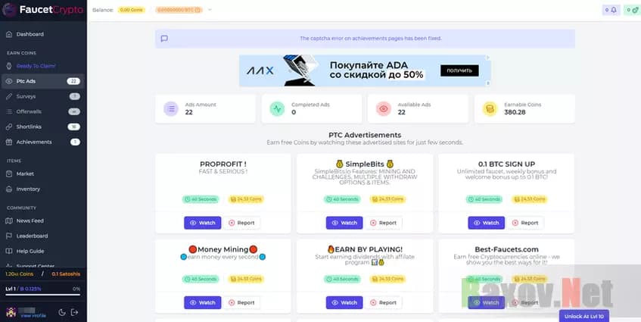Open Help Guide in the sidebar
Viewport: 641px width, 322px height.
click(30, 251)
